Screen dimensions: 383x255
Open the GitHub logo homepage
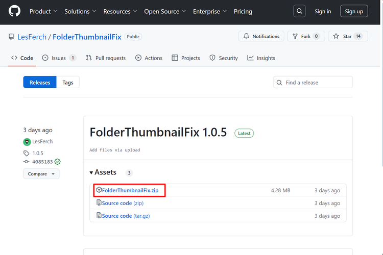[x=14, y=11]
